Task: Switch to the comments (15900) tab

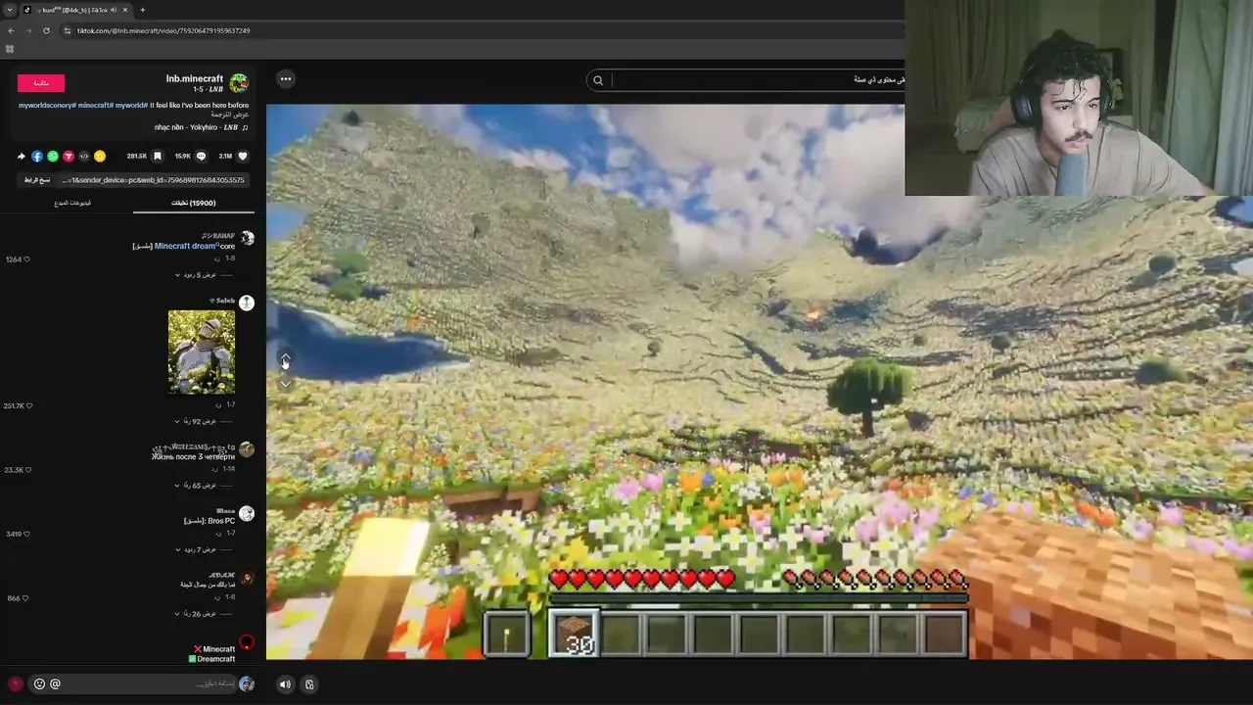Action: tap(193, 203)
